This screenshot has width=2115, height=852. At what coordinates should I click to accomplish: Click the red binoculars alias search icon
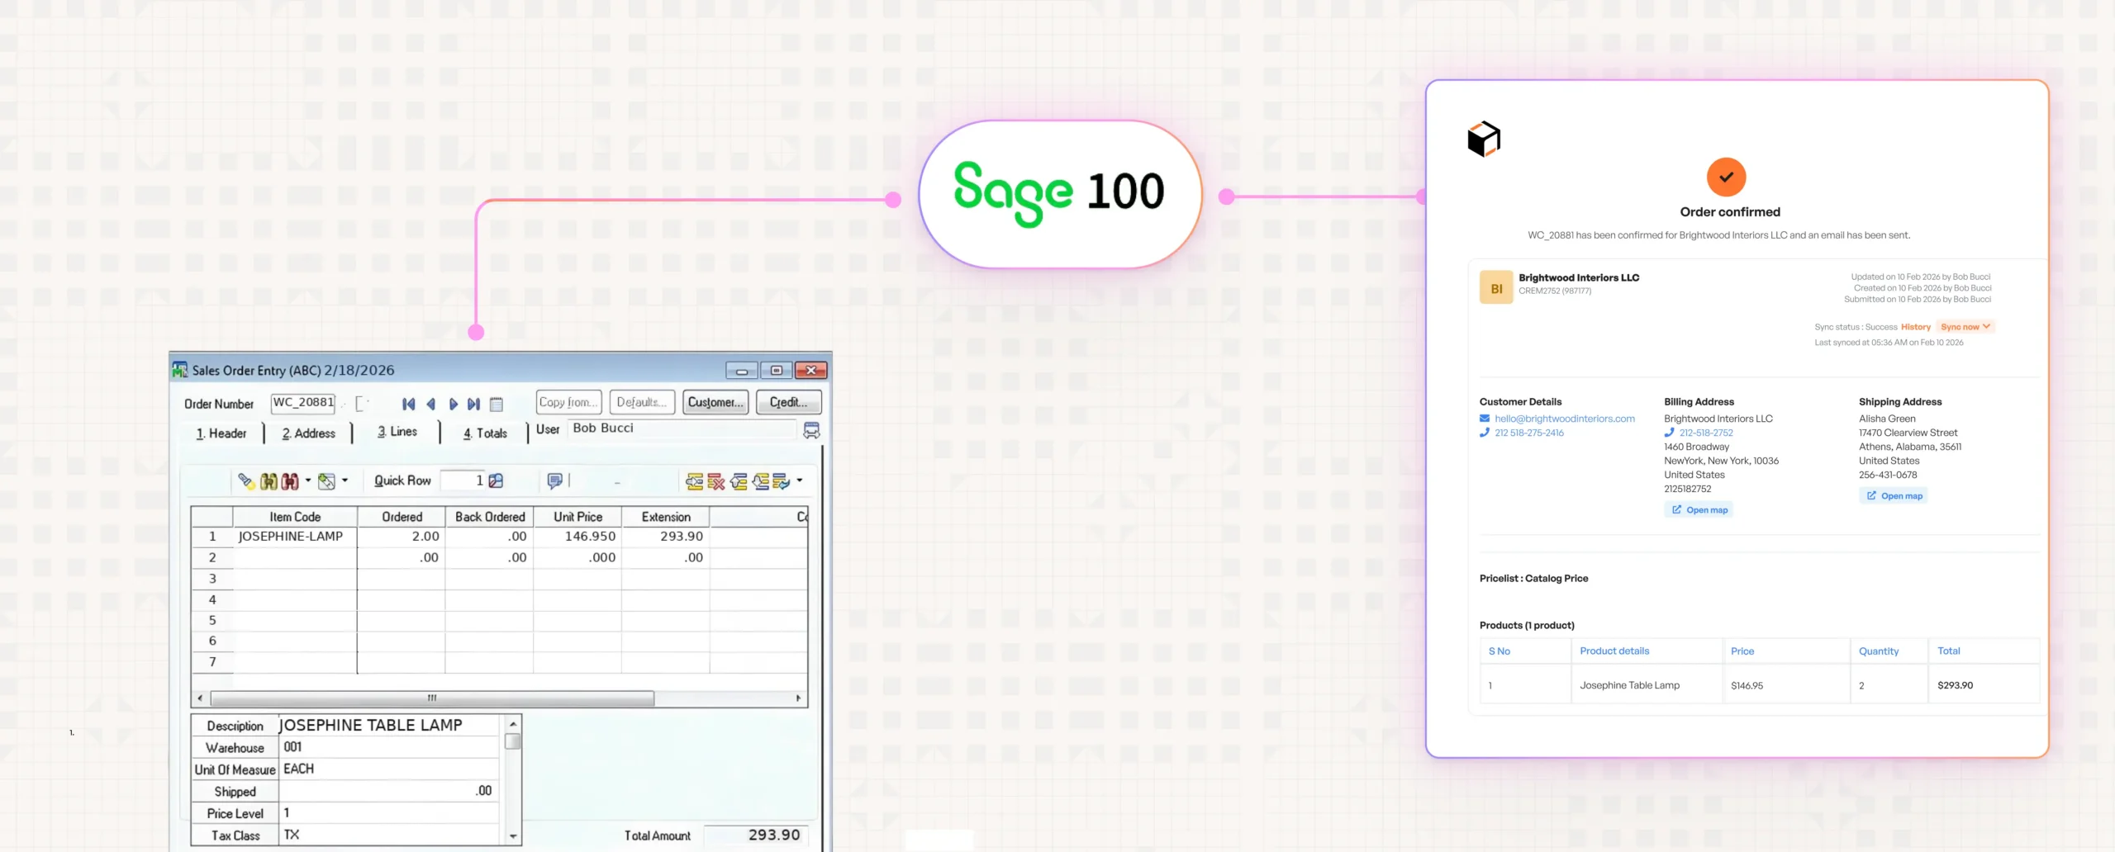pyautogui.click(x=289, y=480)
